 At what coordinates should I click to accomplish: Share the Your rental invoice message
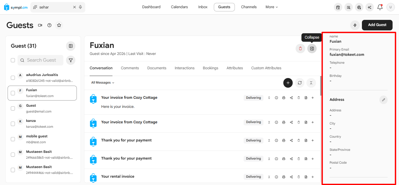(291, 177)
